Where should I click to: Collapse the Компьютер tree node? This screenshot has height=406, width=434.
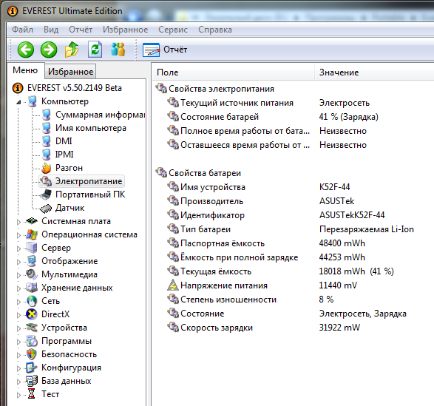(18, 102)
